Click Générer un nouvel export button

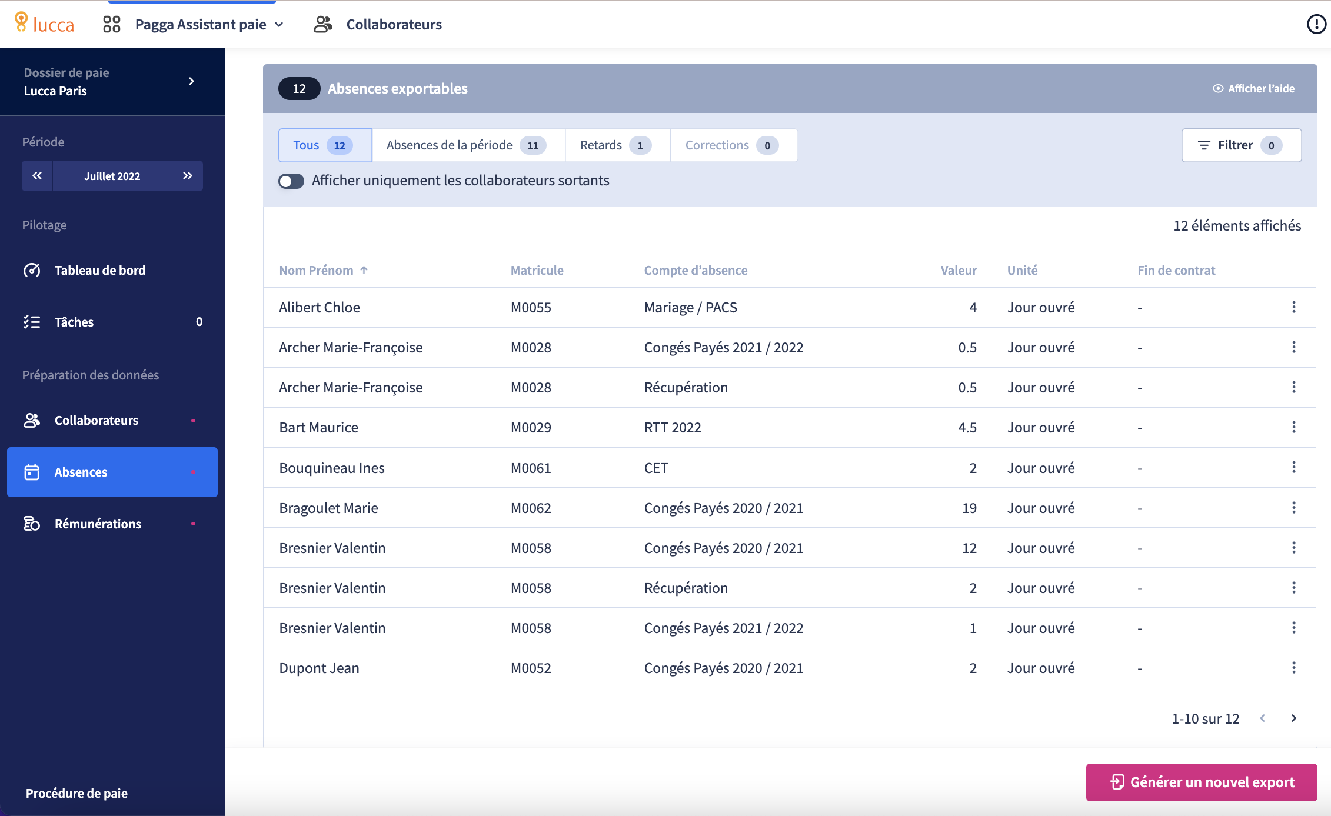point(1202,782)
